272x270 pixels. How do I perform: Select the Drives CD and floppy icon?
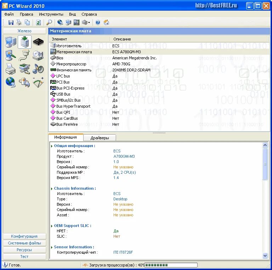point(38,55)
